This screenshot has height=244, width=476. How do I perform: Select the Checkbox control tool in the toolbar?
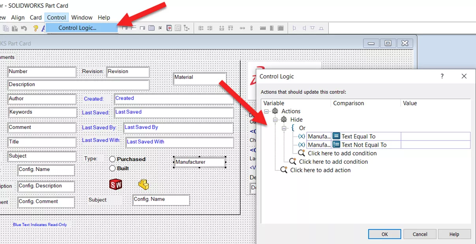point(160,28)
